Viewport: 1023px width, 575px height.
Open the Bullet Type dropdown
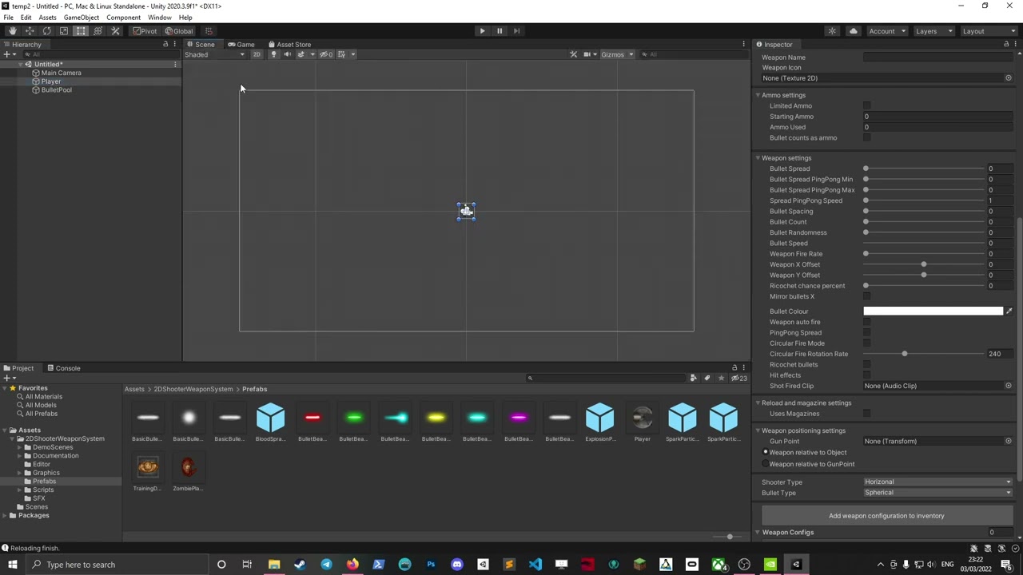pos(937,493)
